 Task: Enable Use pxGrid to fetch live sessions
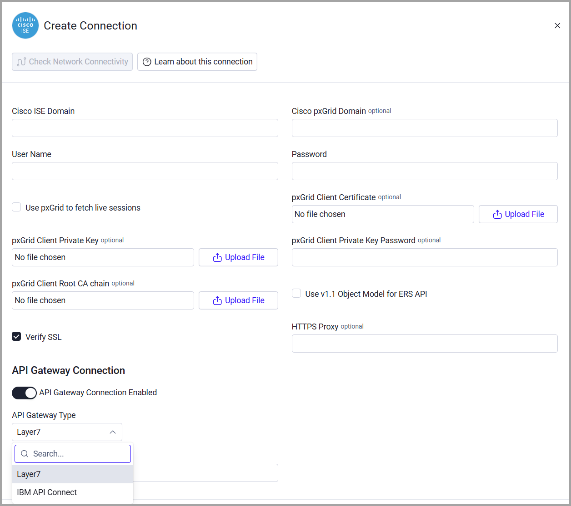16,207
